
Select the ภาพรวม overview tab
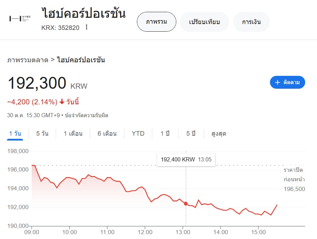click(156, 22)
